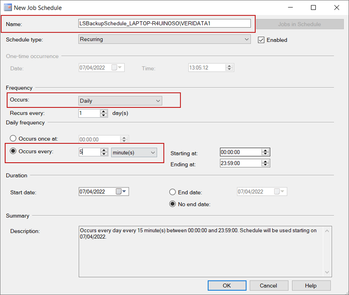Decrease the Ending at time down arrow
Viewport: 349px width, 295px height.
pos(265,165)
